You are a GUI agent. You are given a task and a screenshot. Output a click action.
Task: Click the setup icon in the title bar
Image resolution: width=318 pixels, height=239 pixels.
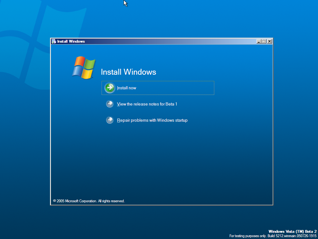[54, 41]
